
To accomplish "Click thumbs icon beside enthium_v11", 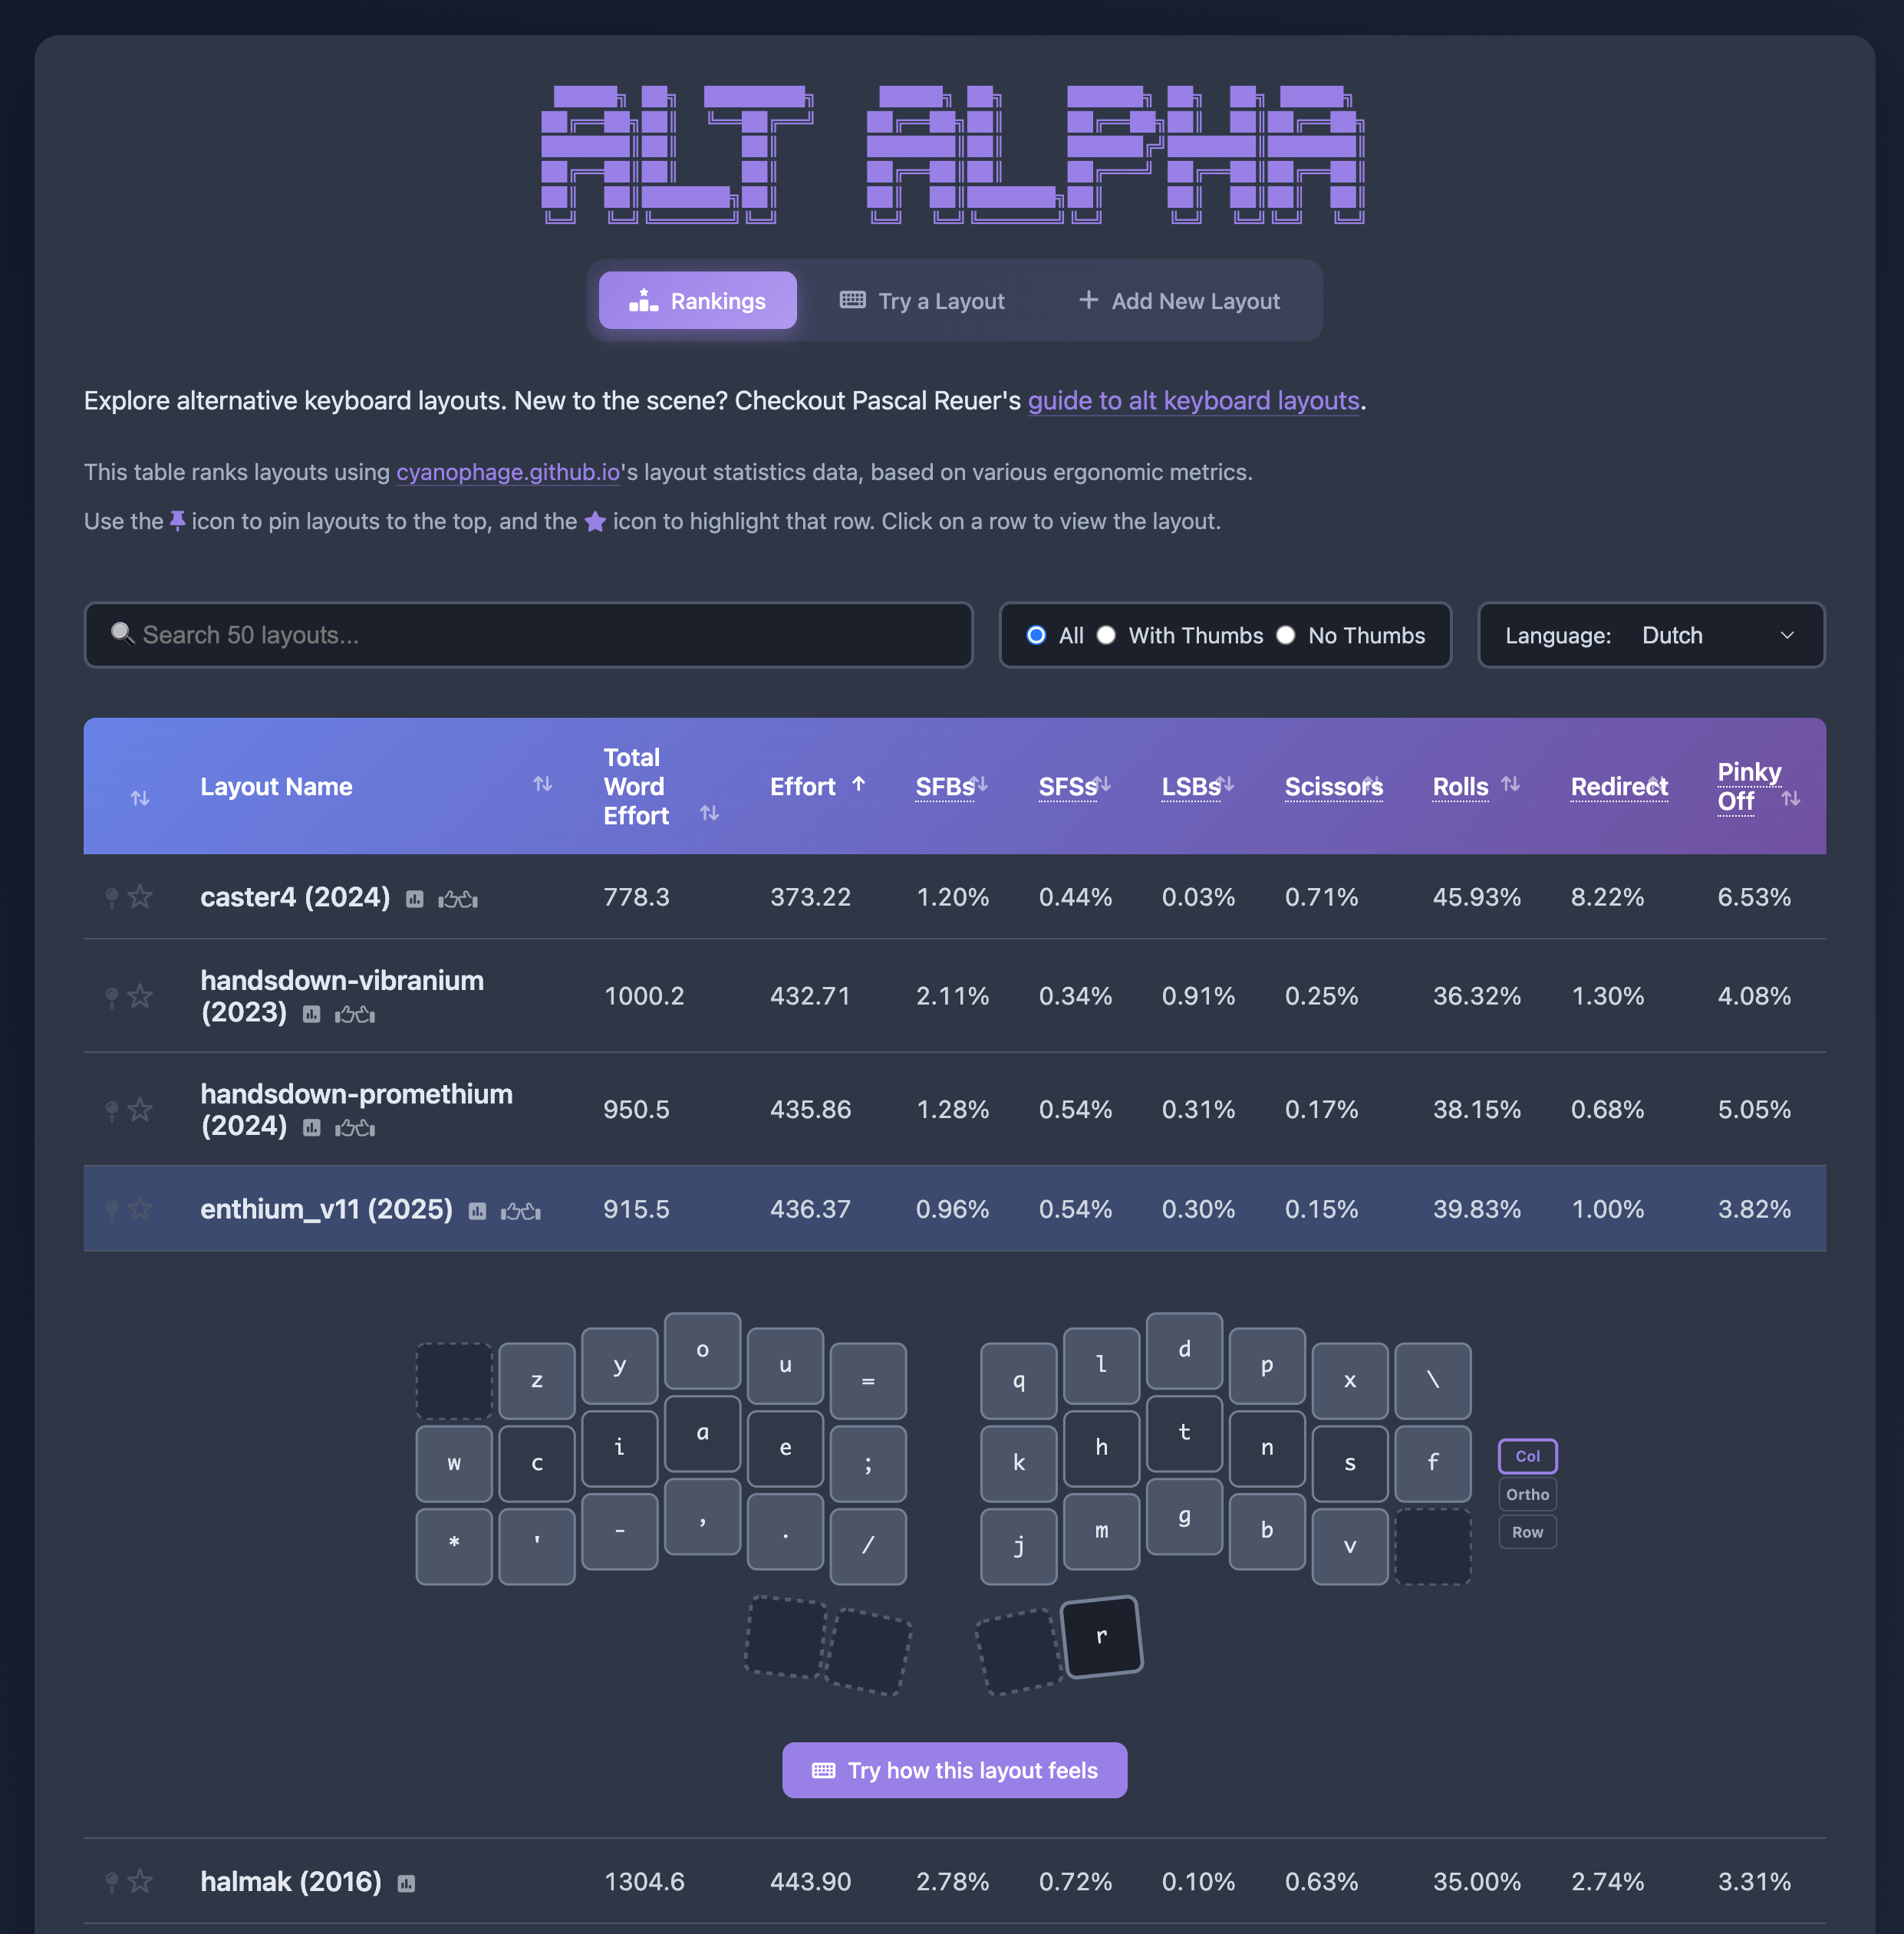I will 520,1212.
